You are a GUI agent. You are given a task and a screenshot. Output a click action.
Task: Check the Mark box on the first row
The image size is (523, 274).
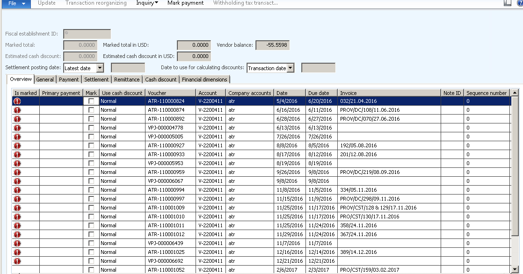pyautogui.click(x=92, y=101)
